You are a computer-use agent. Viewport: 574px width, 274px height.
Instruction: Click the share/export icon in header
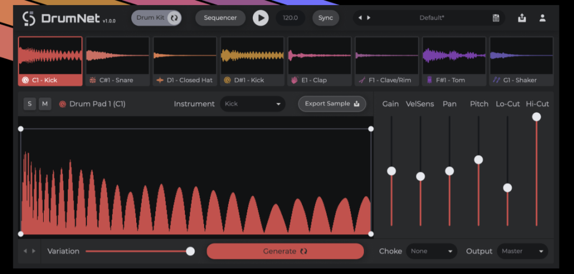522,18
